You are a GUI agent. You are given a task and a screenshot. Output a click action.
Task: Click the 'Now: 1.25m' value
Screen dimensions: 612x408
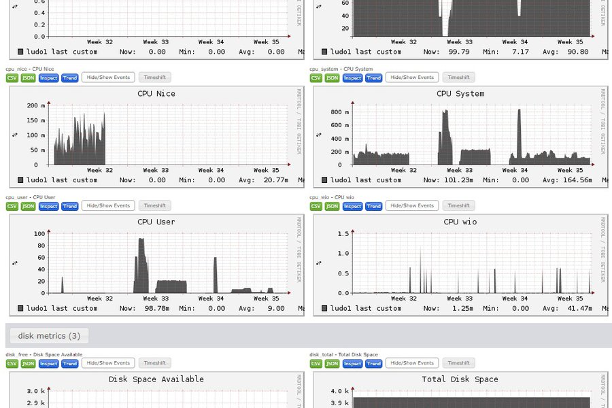[x=449, y=309]
